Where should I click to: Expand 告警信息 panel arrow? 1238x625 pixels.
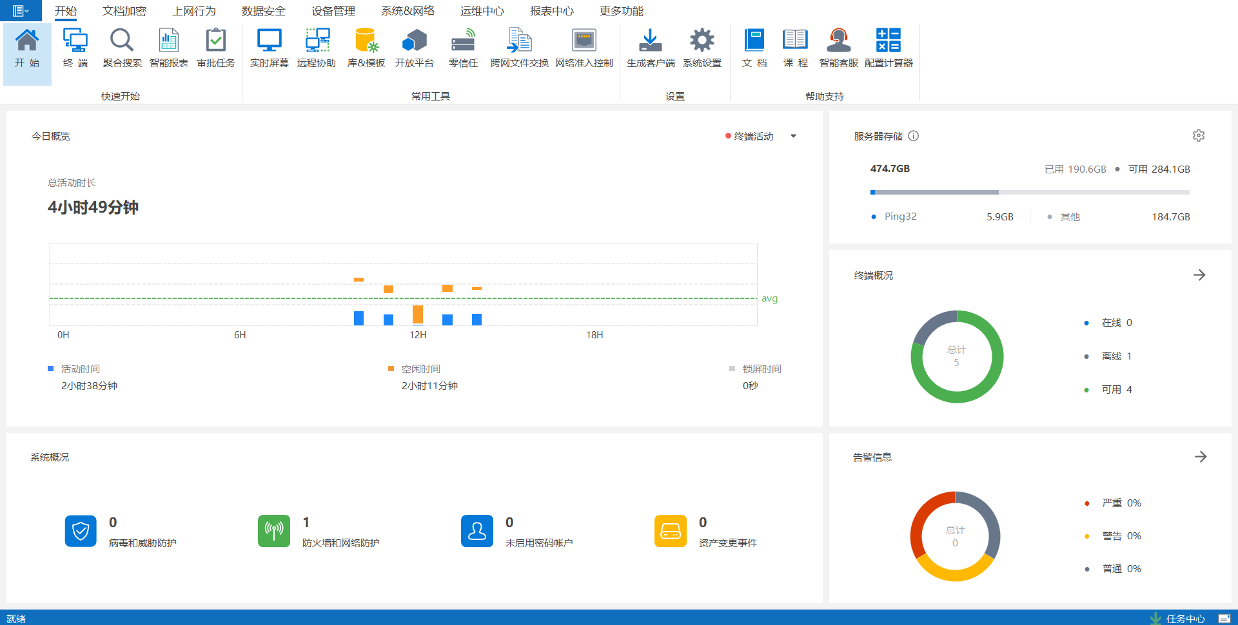click(1200, 457)
